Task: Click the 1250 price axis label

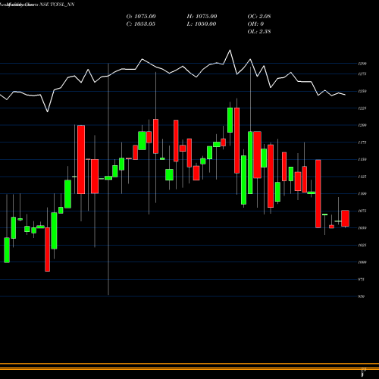Action: 362,91
